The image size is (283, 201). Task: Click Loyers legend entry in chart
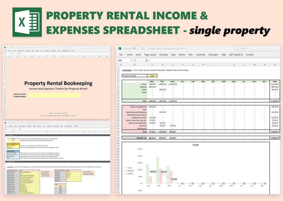[x=128, y=168]
